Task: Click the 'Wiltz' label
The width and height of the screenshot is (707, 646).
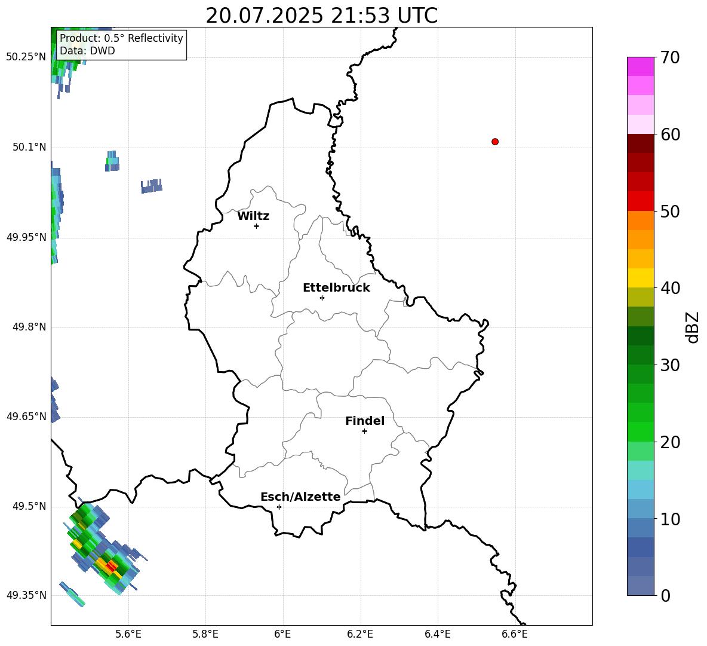Action: point(253,216)
